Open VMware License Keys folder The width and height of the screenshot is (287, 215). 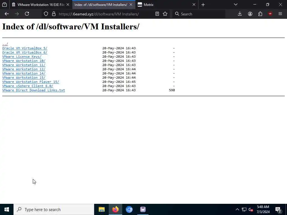(x=22, y=57)
